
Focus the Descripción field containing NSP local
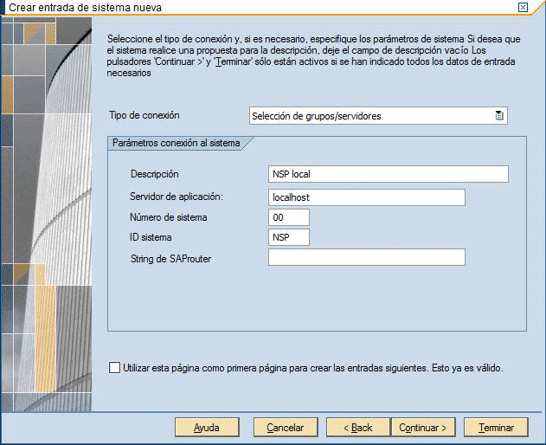(389, 174)
